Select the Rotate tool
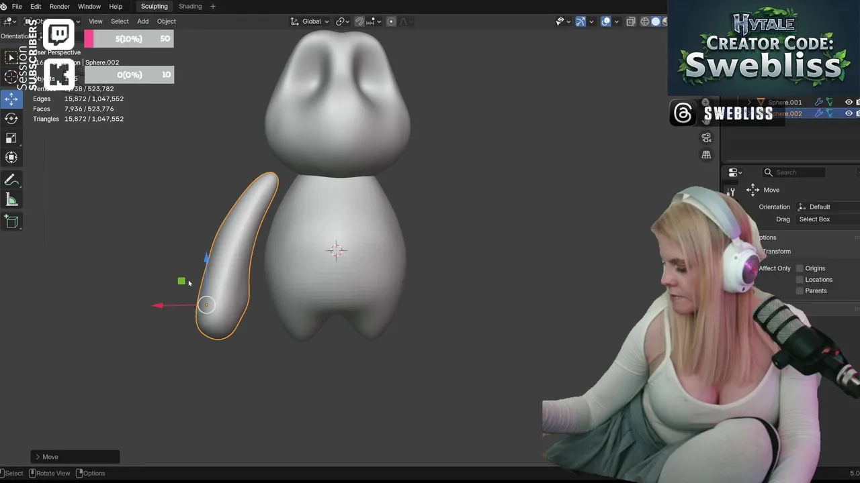This screenshot has height=483, width=860. click(x=11, y=119)
